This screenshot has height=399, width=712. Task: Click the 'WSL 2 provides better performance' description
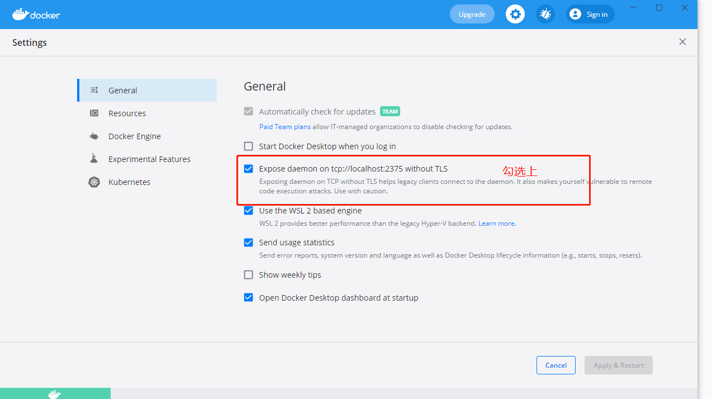pos(368,224)
